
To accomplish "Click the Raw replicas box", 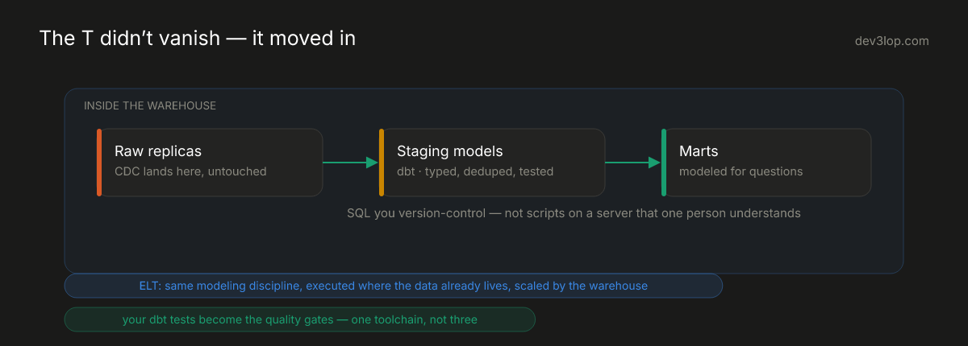I will (x=210, y=162).
